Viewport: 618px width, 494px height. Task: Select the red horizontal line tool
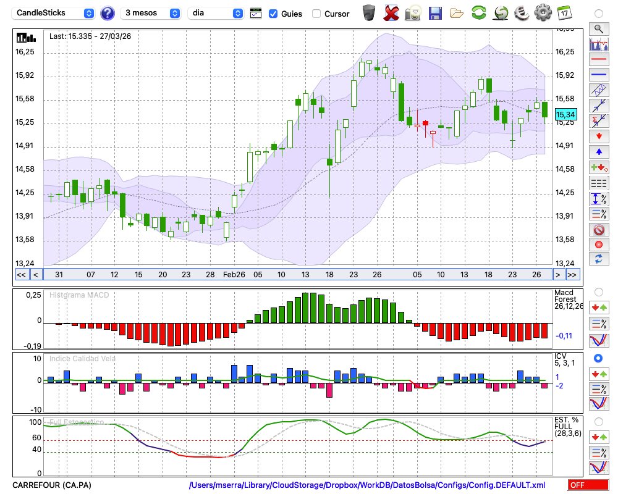[598, 59]
